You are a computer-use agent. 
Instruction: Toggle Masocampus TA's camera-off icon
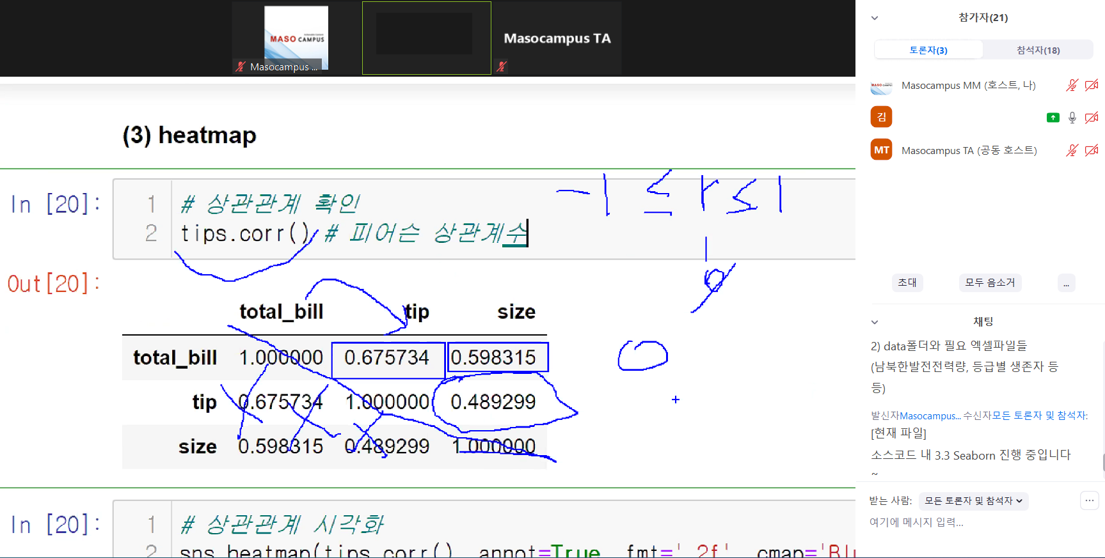(1092, 150)
